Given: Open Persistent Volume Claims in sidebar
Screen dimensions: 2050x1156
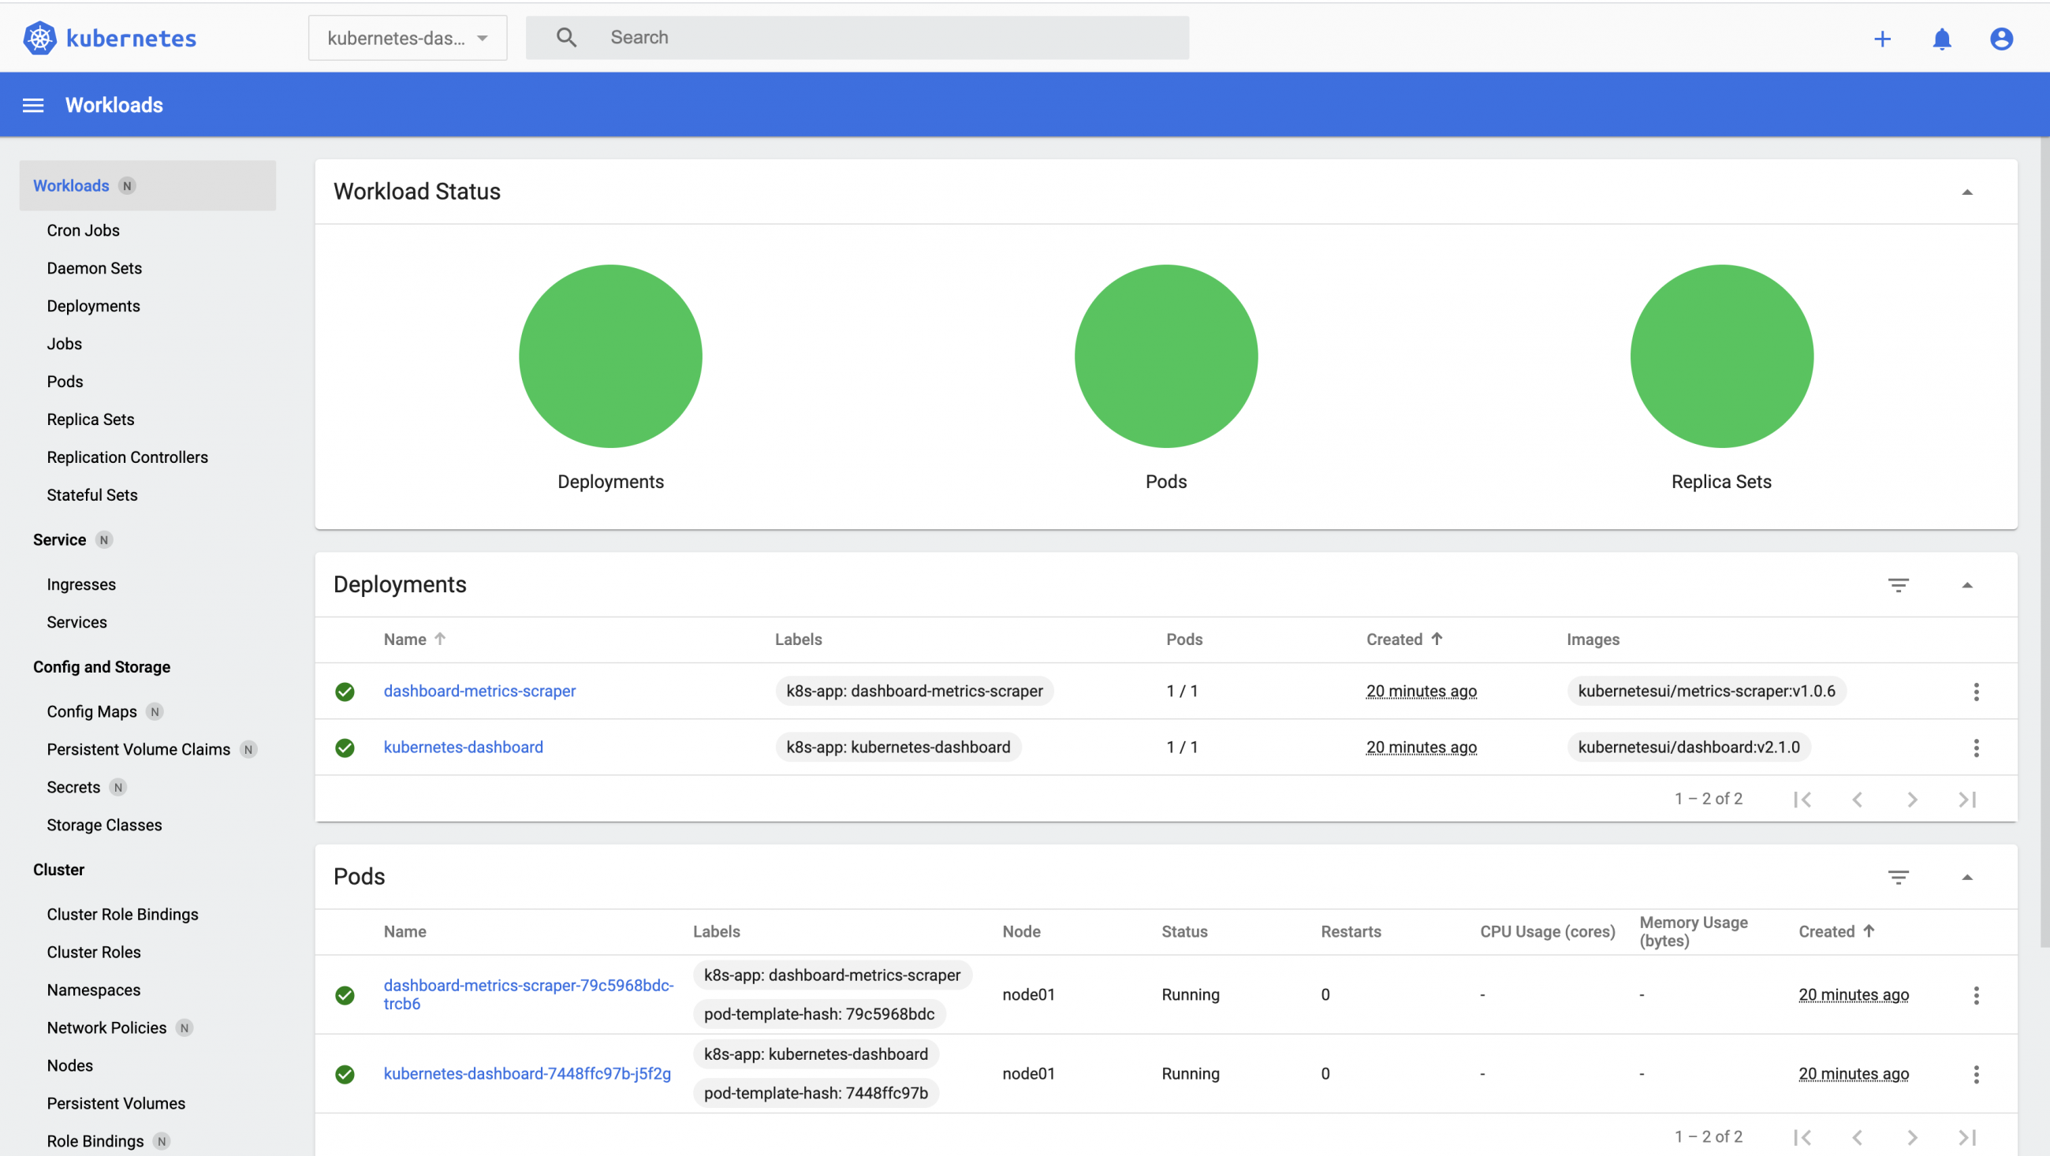Looking at the screenshot, I should [x=139, y=750].
